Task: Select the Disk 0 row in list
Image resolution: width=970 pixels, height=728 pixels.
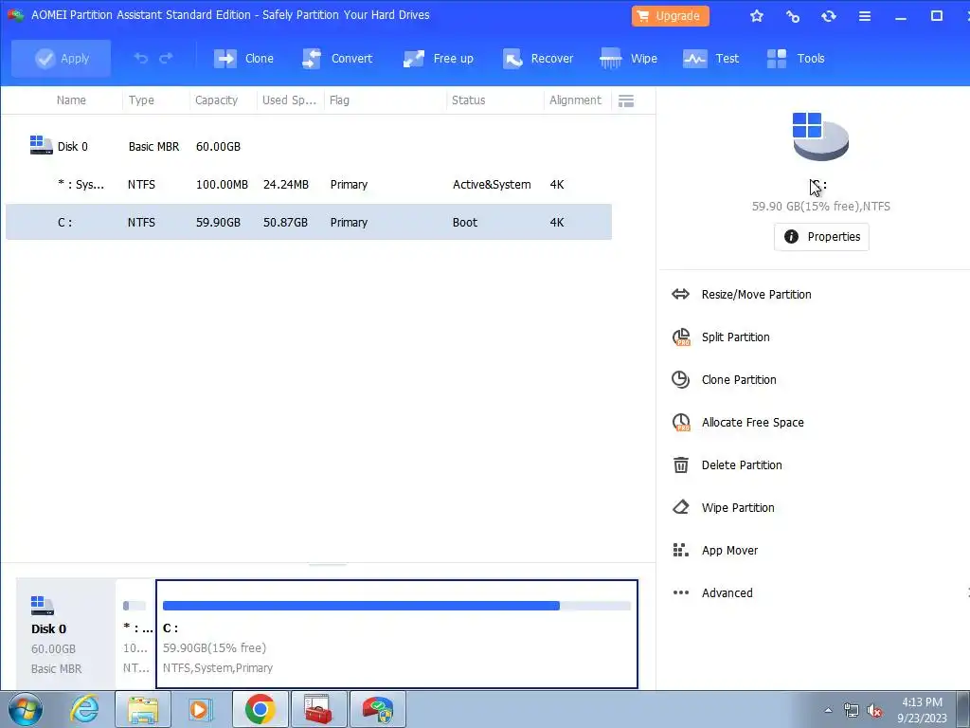Action: 309,146
